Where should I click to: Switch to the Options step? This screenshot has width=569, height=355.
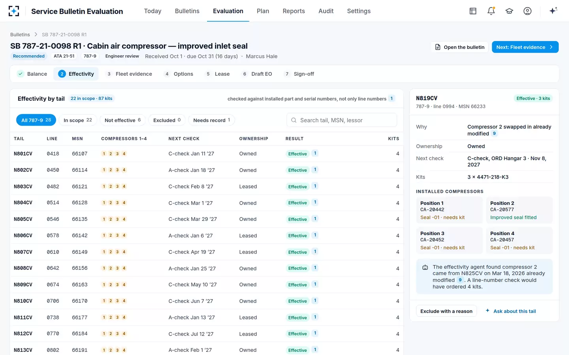[179, 74]
